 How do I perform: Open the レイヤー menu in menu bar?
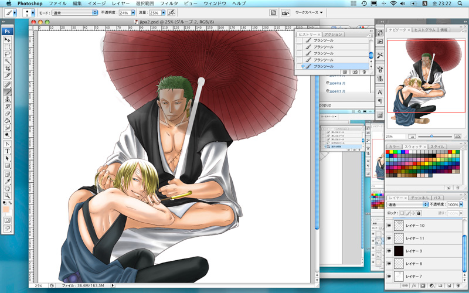121,4
